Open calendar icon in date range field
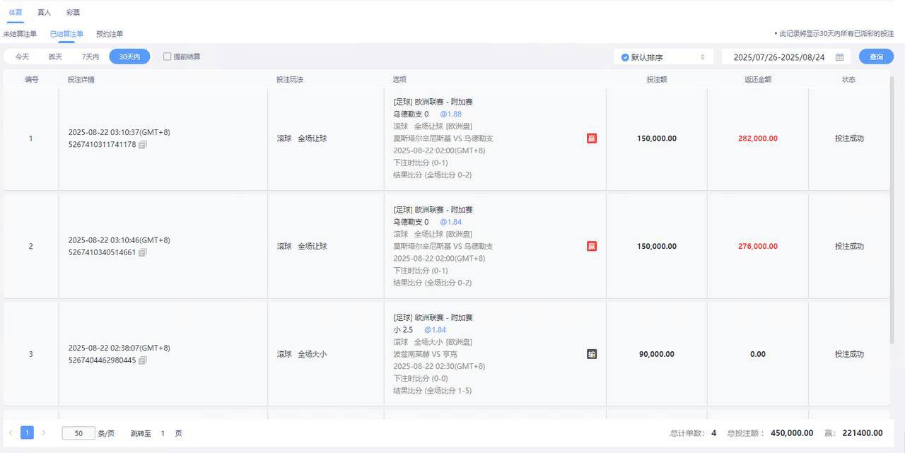 coord(839,57)
